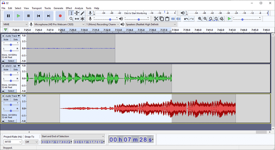Click the Pause transport button
This screenshot has height=150, width=275.
8,16
